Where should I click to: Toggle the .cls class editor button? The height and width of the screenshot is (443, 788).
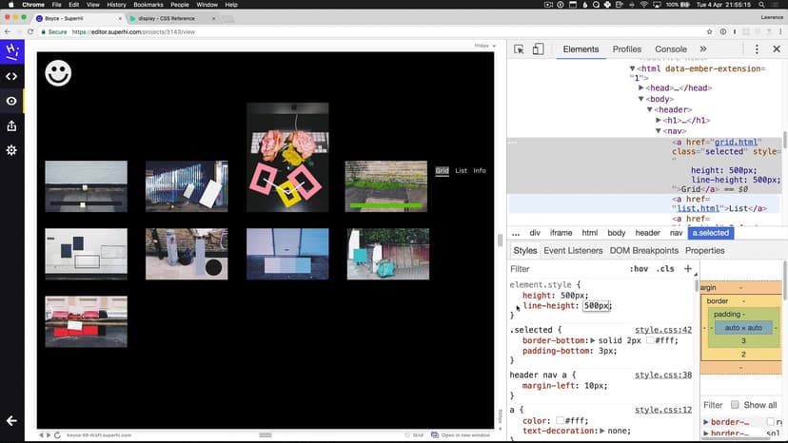pyautogui.click(x=665, y=269)
